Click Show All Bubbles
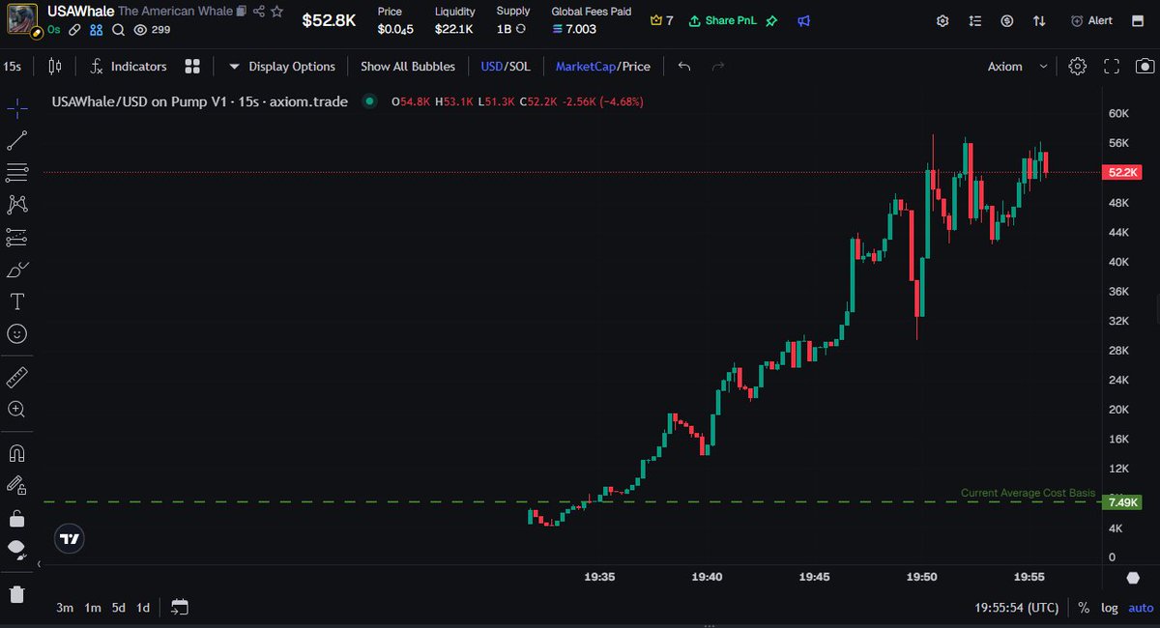Image resolution: width=1160 pixels, height=628 pixels. click(408, 66)
